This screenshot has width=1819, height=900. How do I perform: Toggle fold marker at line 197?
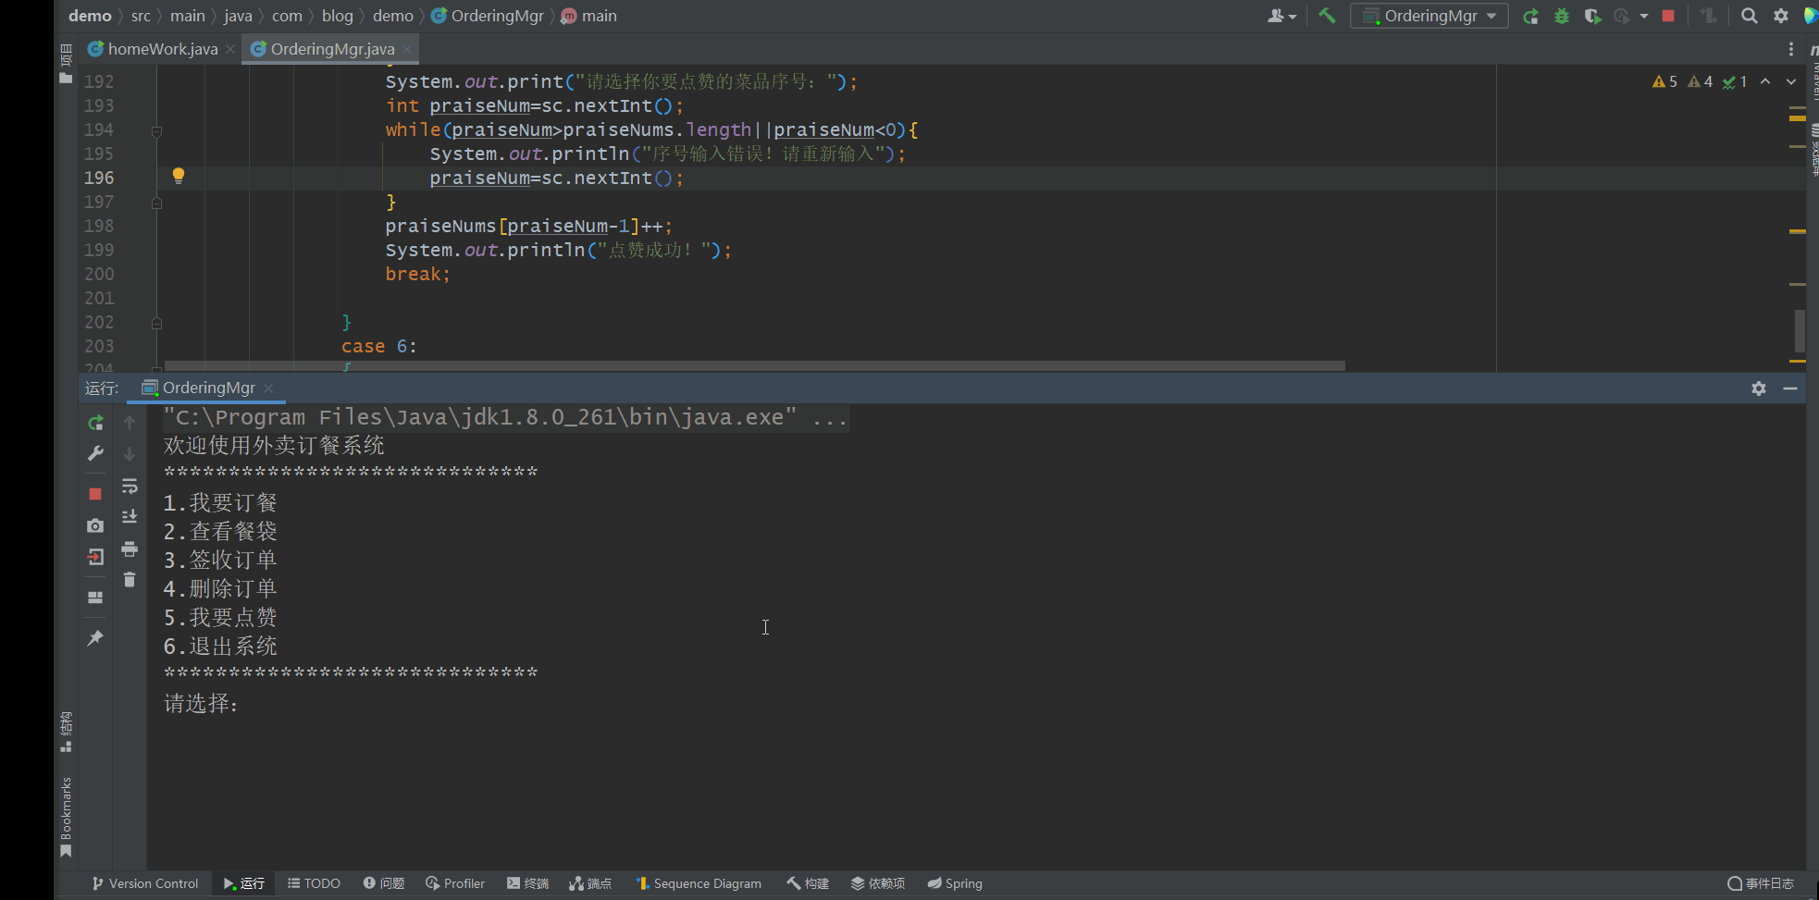[x=156, y=203]
